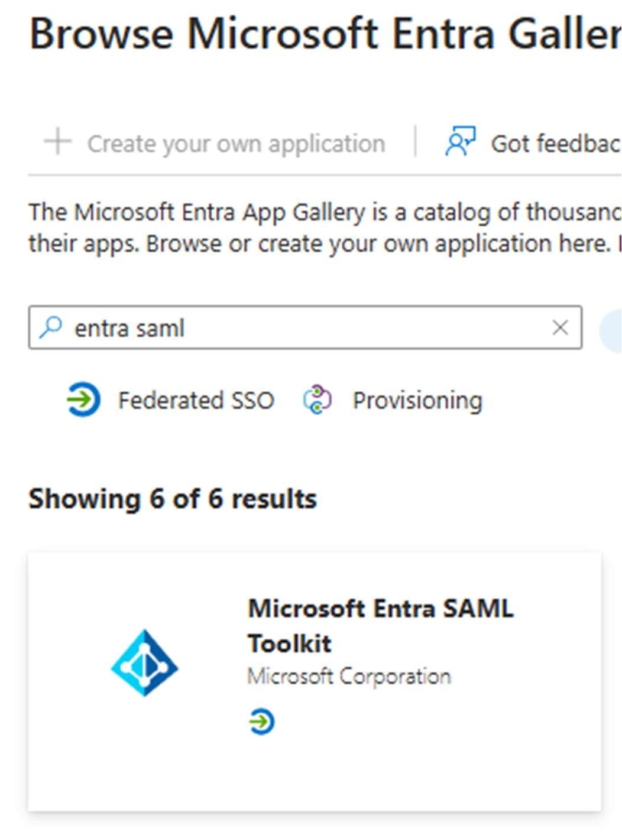Open the Microsoft Entra SAML Toolkit title
622x832 pixels.
coord(380,625)
